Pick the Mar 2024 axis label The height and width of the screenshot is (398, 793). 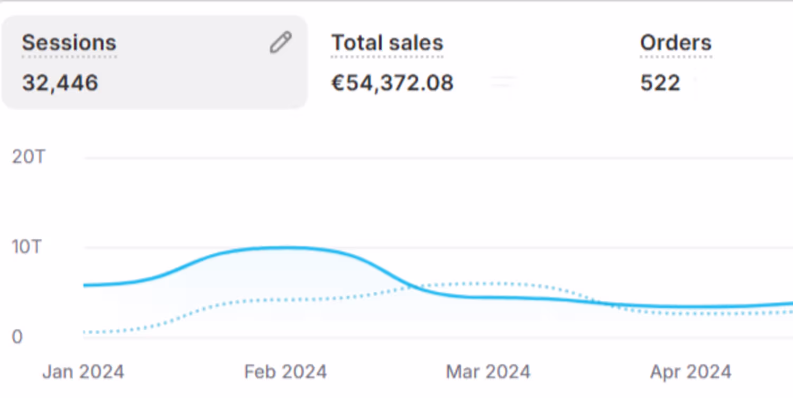pos(488,372)
